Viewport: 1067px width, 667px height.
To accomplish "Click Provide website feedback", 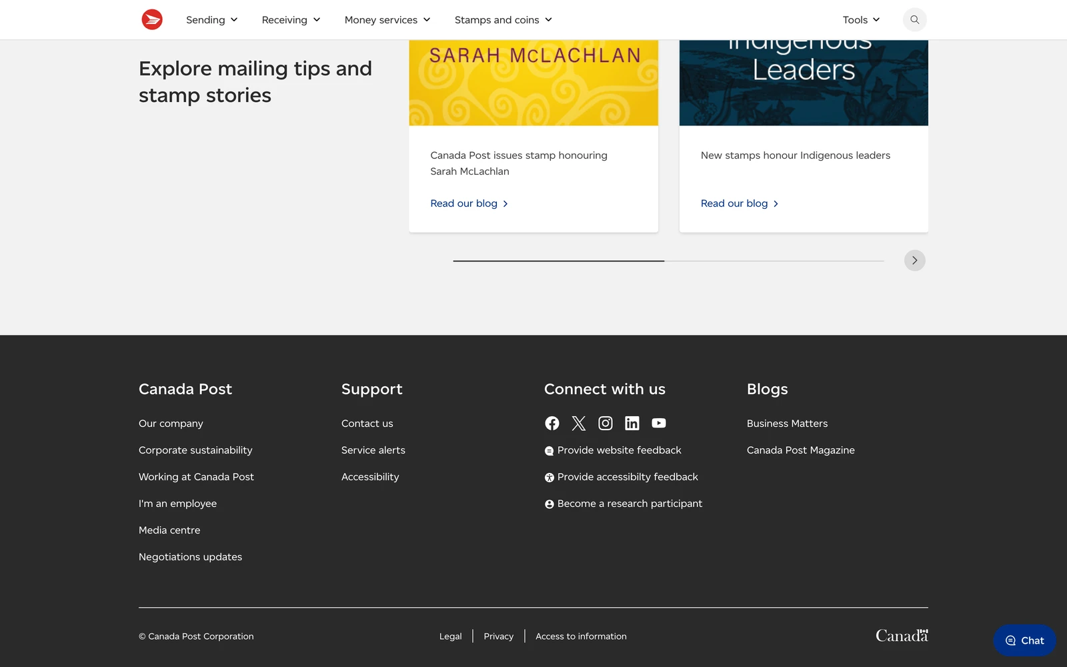I will click(613, 450).
